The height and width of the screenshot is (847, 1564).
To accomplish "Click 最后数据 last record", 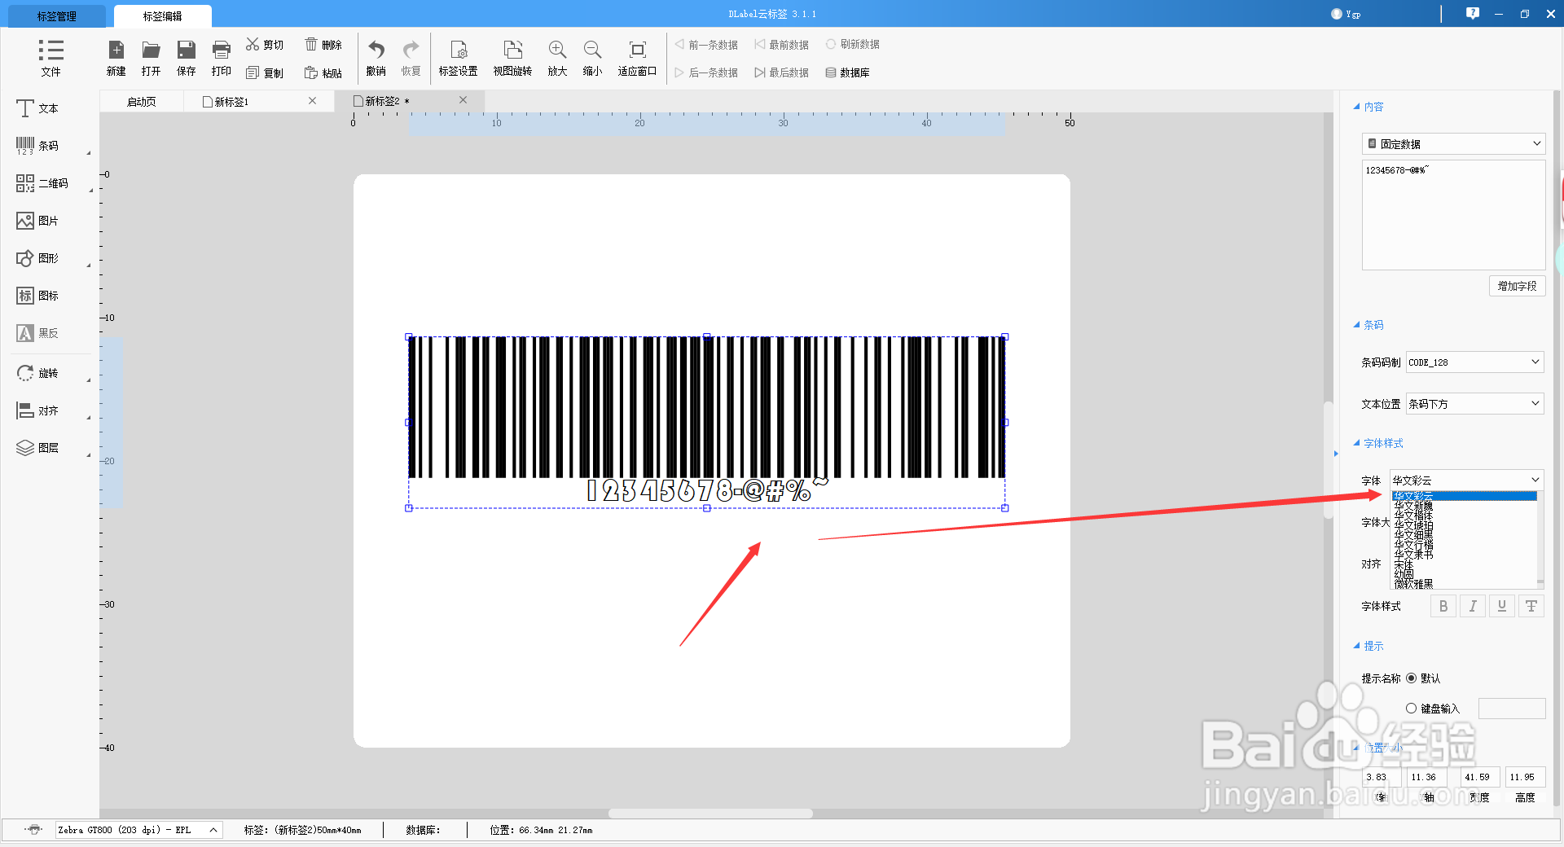I will 781,72.
